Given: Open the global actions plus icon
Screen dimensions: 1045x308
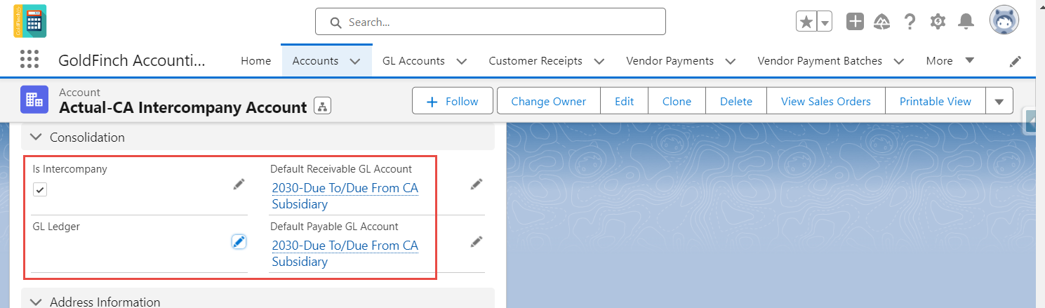Looking at the screenshot, I should coord(855,22).
